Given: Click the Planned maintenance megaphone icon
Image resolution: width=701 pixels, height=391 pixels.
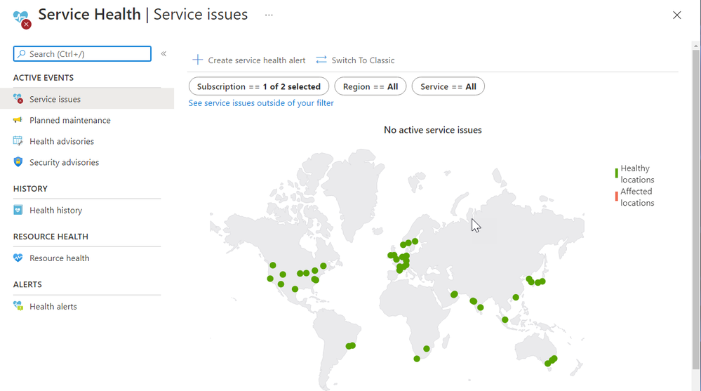Looking at the screenshot, I should tap(18, 120).
